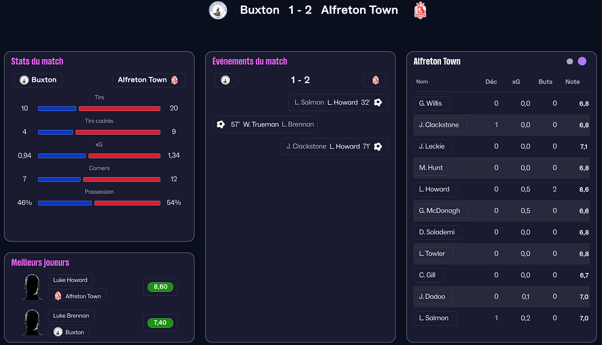
Task: Click the Buxton crest in the header
Action: click(218, 10)
